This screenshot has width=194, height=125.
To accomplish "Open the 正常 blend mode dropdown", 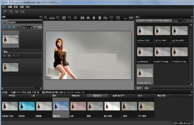I will pos(38,27).
